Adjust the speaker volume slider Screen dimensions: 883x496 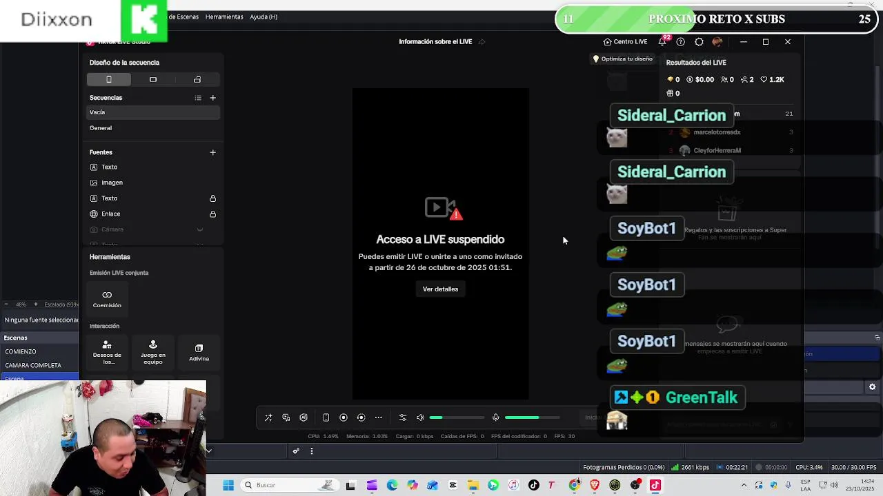pyautogui.click(x=457, y=417)
